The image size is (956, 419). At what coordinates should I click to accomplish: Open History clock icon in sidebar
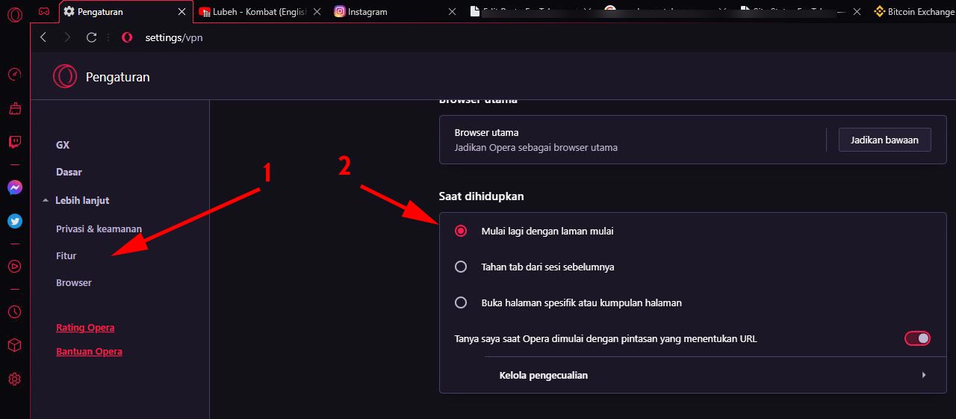coord(15,311)
